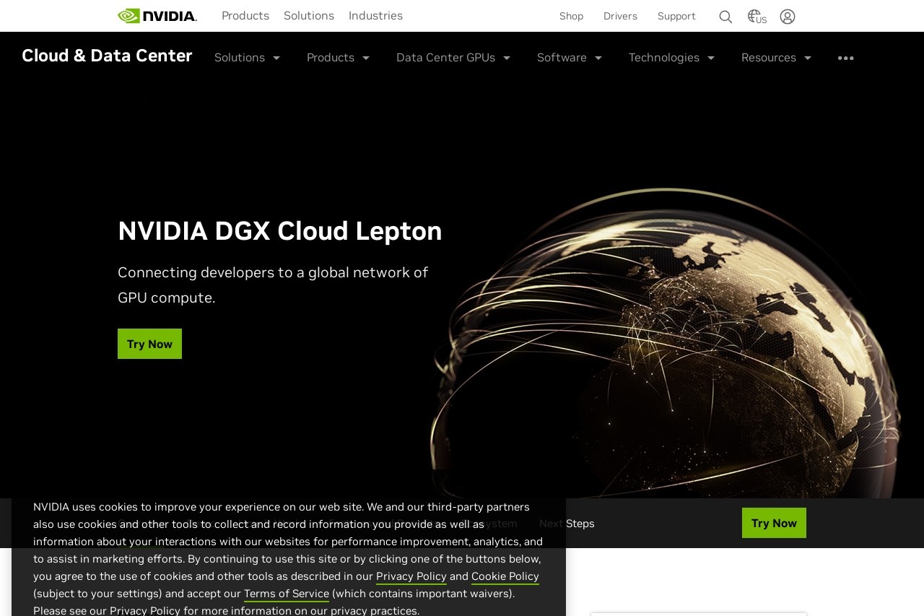The height and width of the screenshot is (616, 924).
Task: Expand the Data Center GPUs dropdown
Action: pyautogui.click(x=453, y=58)
